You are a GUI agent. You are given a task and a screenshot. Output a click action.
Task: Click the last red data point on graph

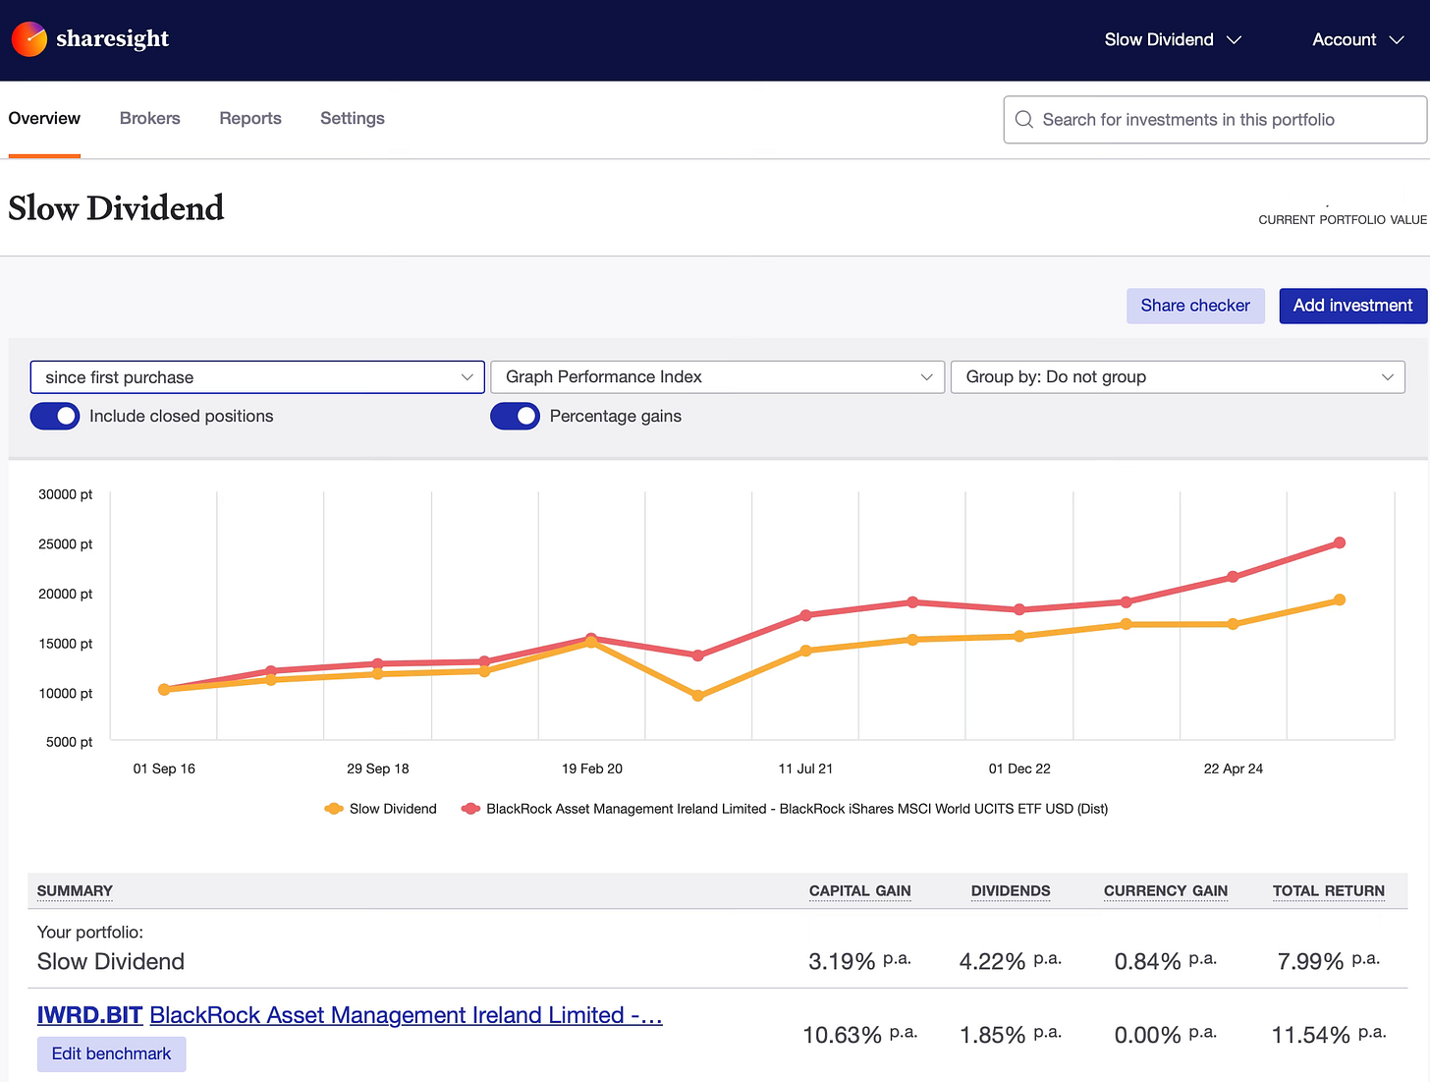click(1339, 542)
